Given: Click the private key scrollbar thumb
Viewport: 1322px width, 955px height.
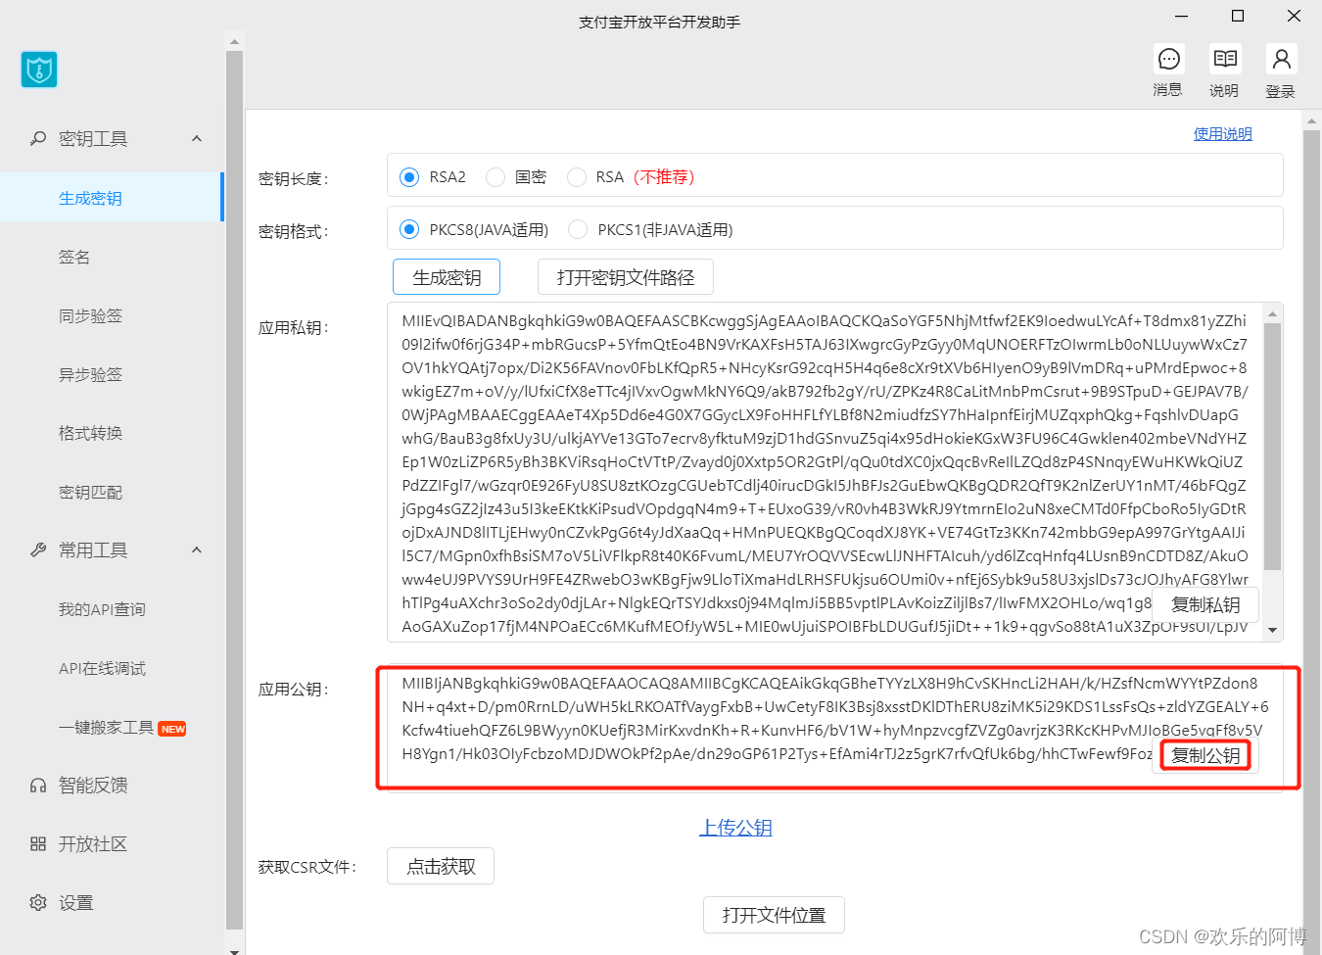Looking at the screenshot, I should click(1273, 447).
